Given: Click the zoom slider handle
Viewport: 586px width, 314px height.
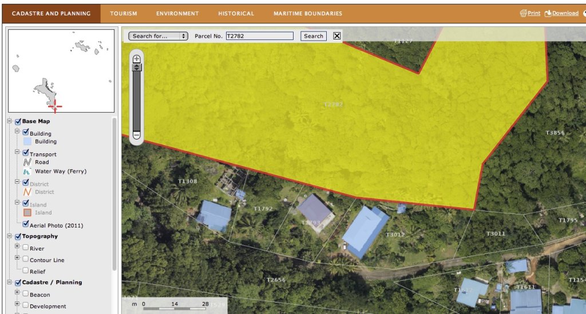Looking at the screenshot, I should [136, 67].
